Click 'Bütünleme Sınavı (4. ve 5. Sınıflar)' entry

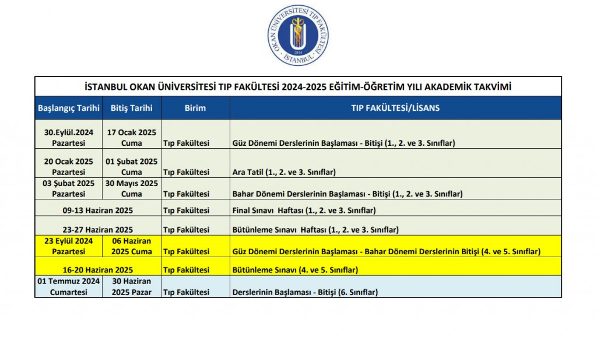(x=295, y=270)
